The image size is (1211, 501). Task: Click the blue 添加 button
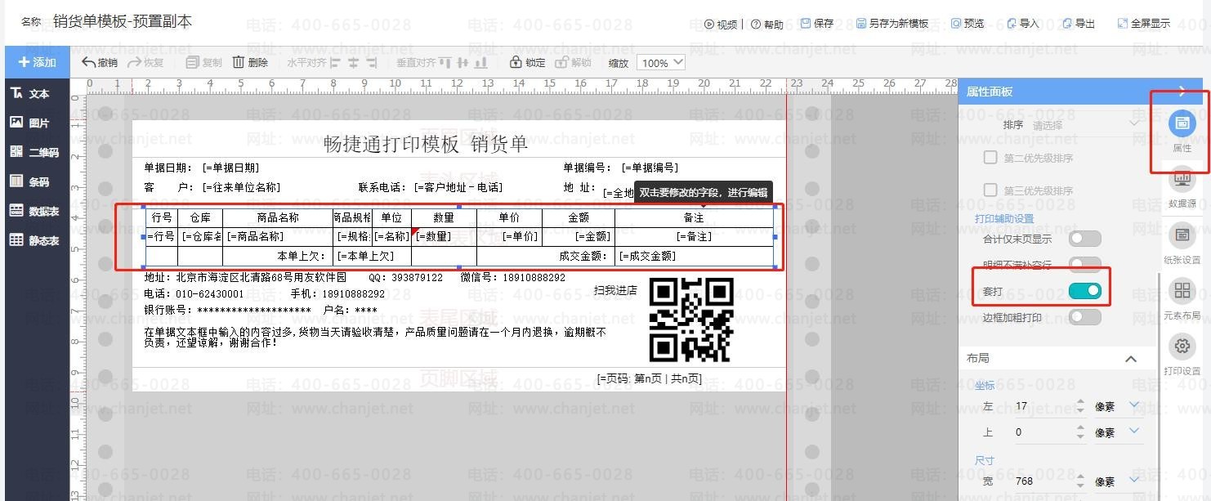37,62
